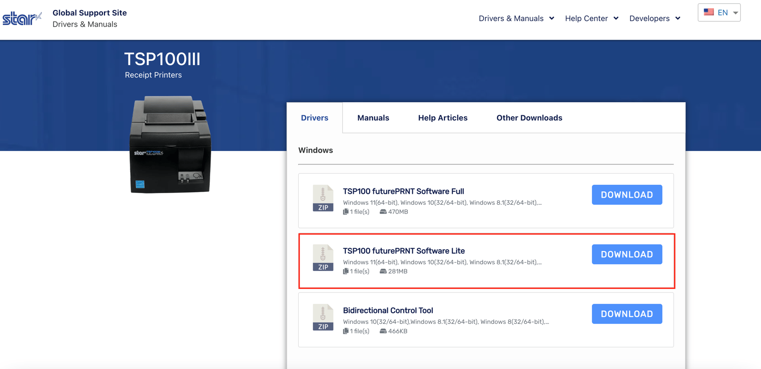Click the 466KB file size text
This screenshot has width=761, height=369.
[x=398, y=331]
